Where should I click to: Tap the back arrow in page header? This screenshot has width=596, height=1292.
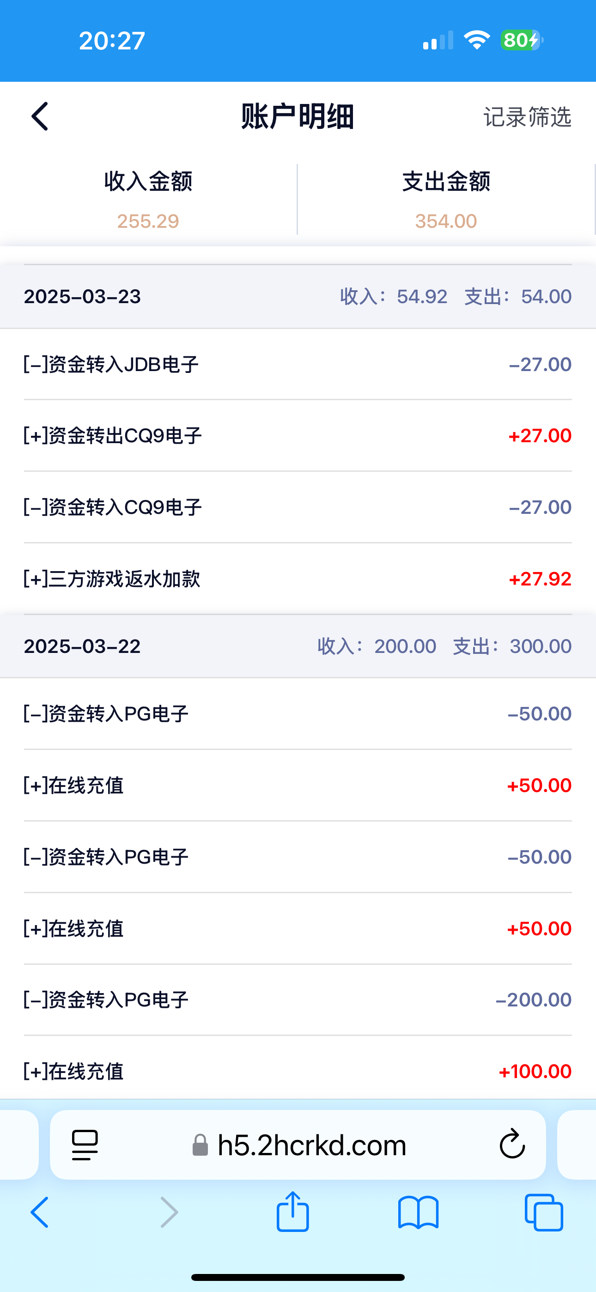pos(40,116)
